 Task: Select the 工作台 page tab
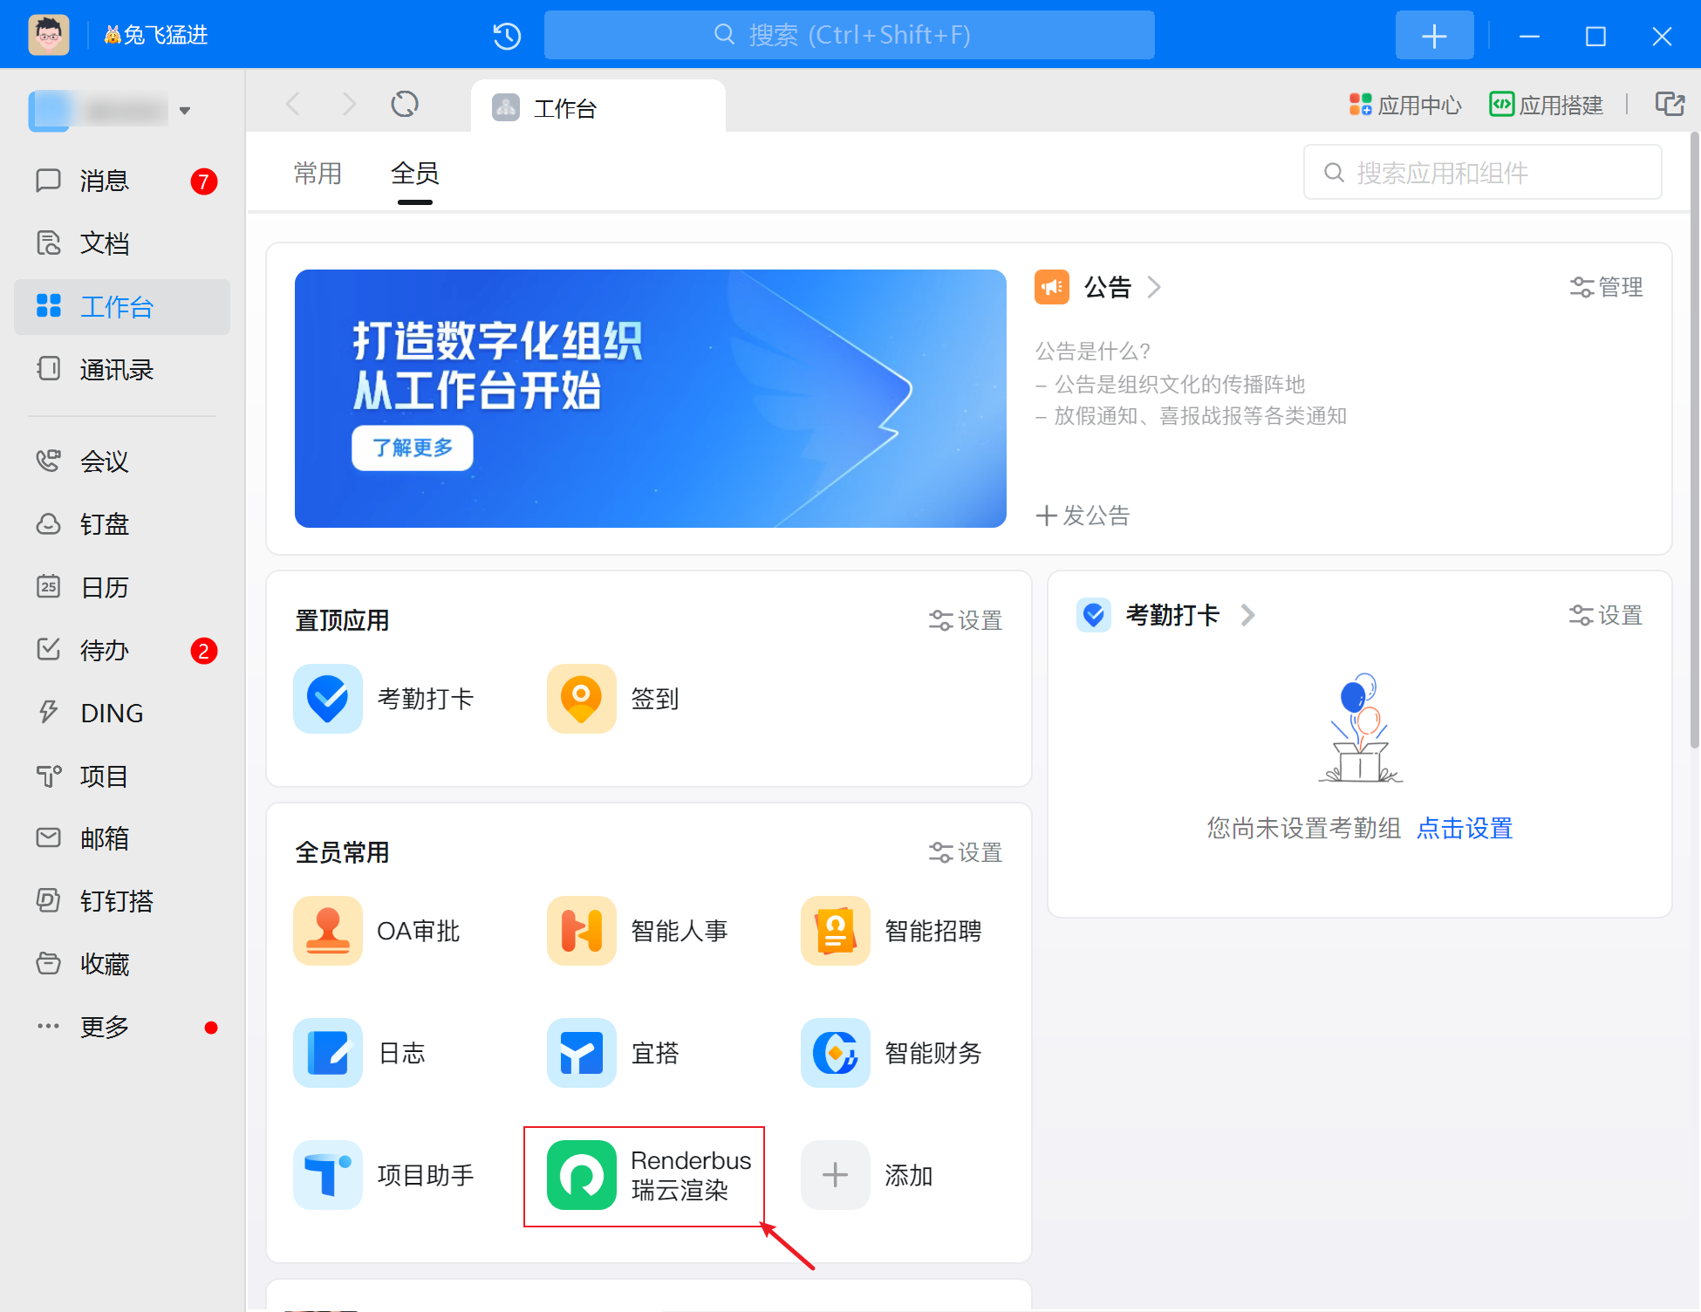(x=598, y=107)
